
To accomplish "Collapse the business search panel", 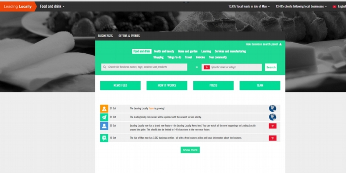I will [x=263, y=44].
